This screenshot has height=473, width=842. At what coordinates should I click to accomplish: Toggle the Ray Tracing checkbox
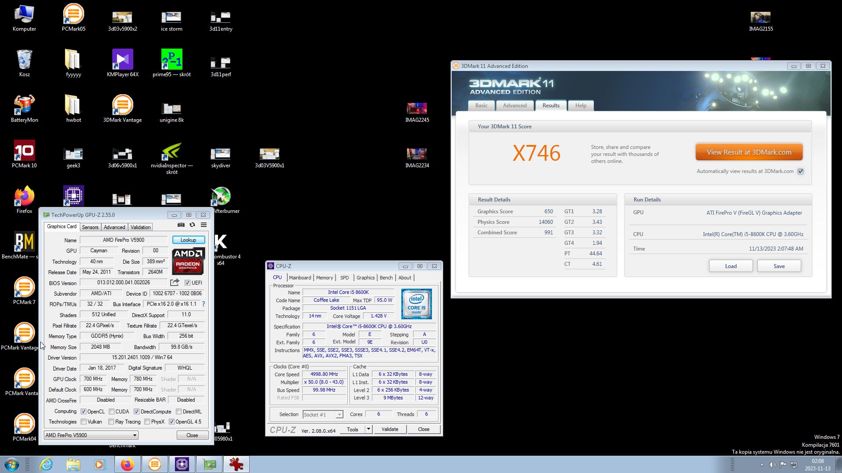coord(111,422)
